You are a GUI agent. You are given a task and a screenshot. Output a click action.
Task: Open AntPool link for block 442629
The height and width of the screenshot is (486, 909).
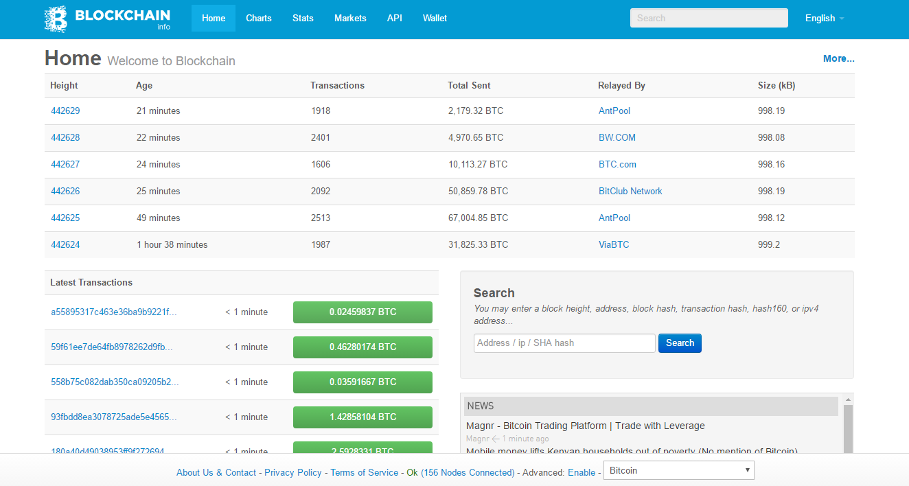pyautogui.click(x=614, y=111)
